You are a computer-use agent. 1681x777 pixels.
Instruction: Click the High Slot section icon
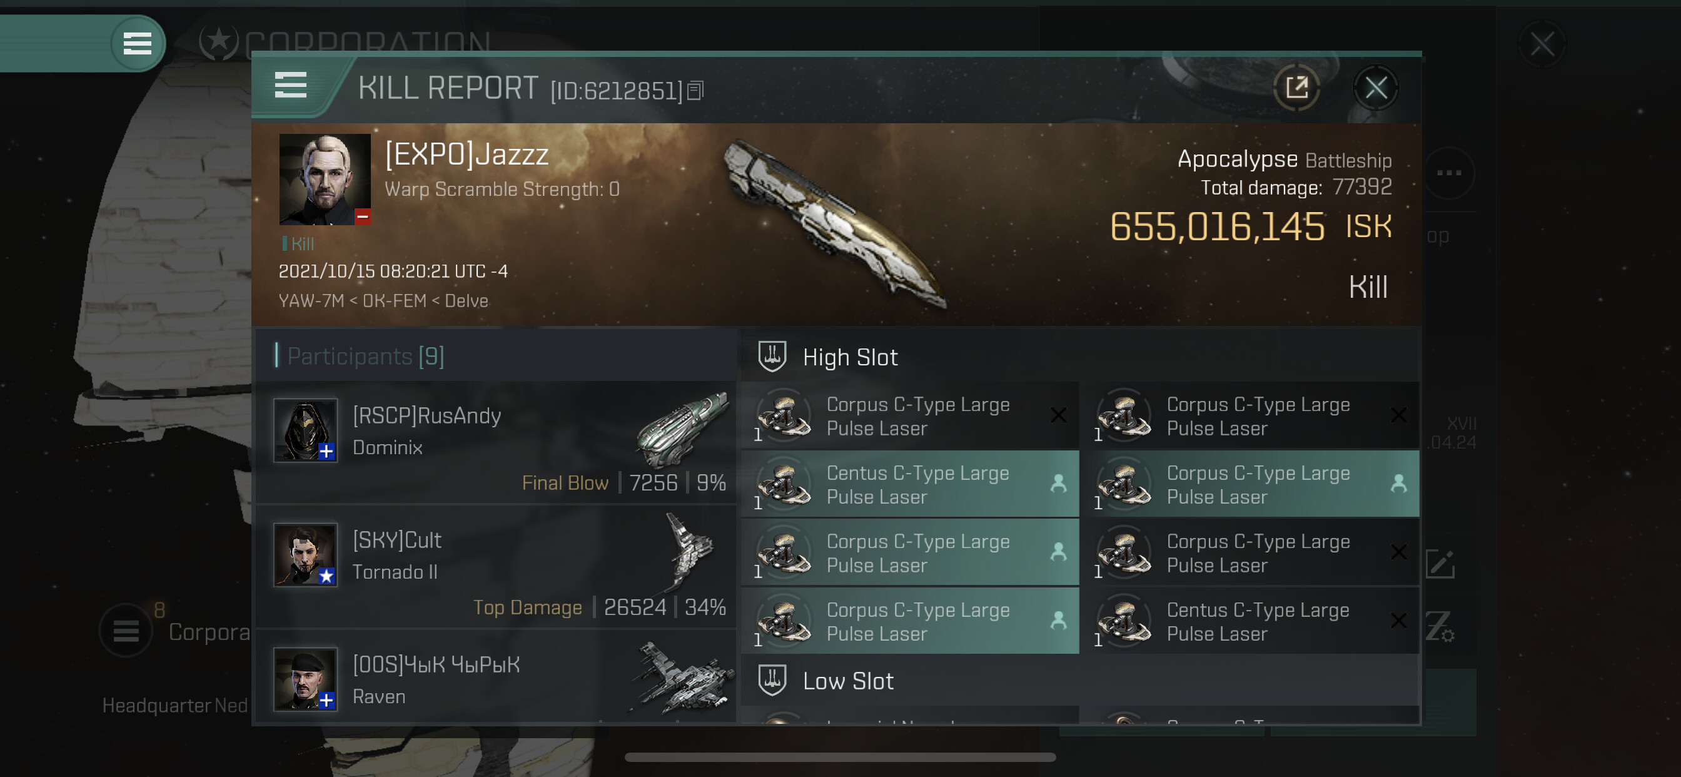[x=772, y=357]
